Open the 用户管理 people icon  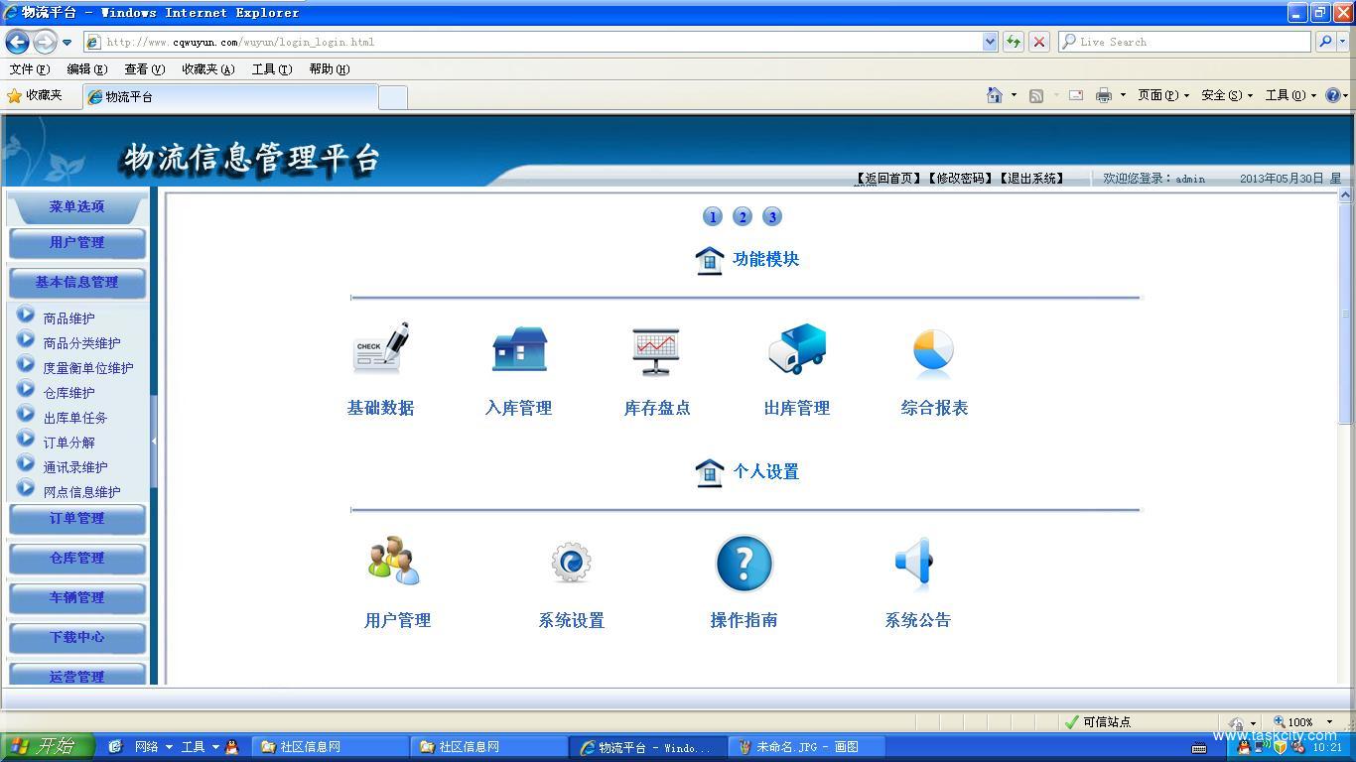[396, 563]
